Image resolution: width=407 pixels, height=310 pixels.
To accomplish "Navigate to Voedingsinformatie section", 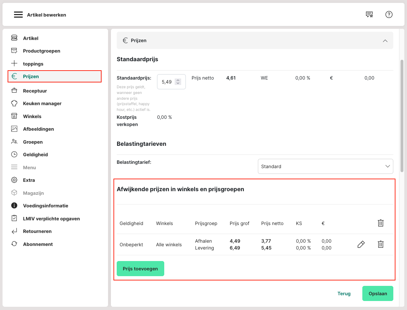I will coord(45,206).
